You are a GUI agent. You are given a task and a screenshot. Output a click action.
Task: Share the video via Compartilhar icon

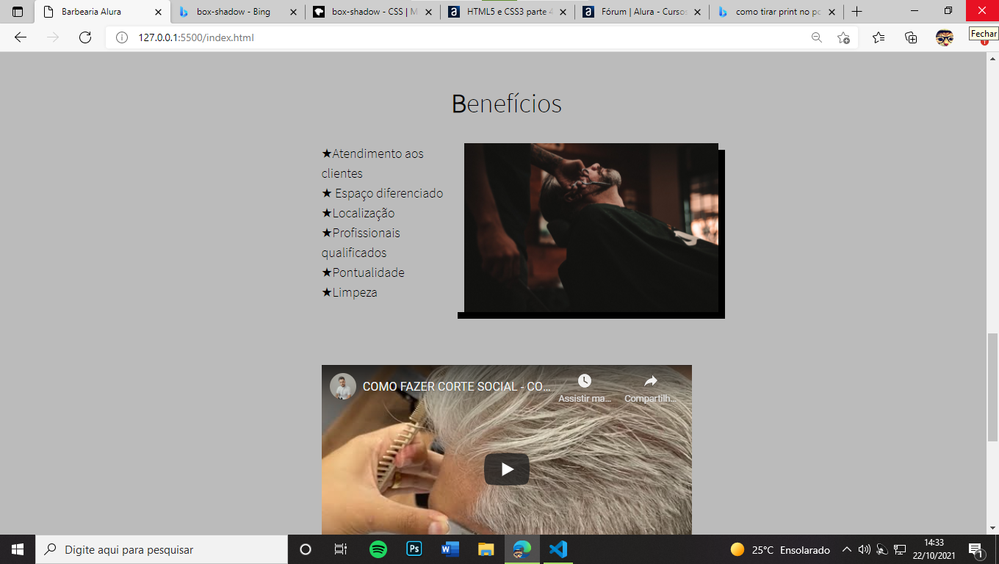coord(651,388)
